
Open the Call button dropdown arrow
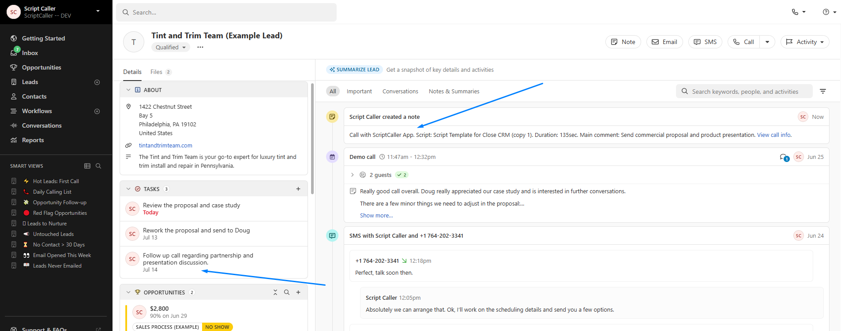(767, 42)
